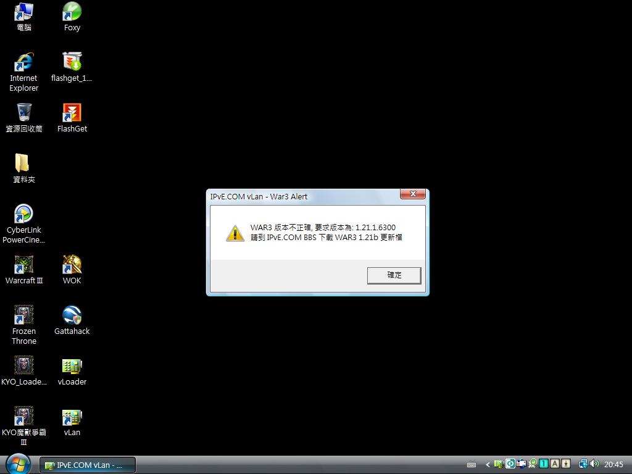Activate the IPvE.COM vLan taskbar button

88,465
